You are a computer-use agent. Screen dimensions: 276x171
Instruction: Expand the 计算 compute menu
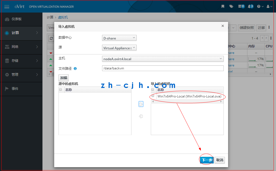(x=21, y=33)
